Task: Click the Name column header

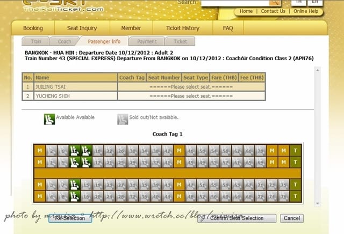Action: 76,77
